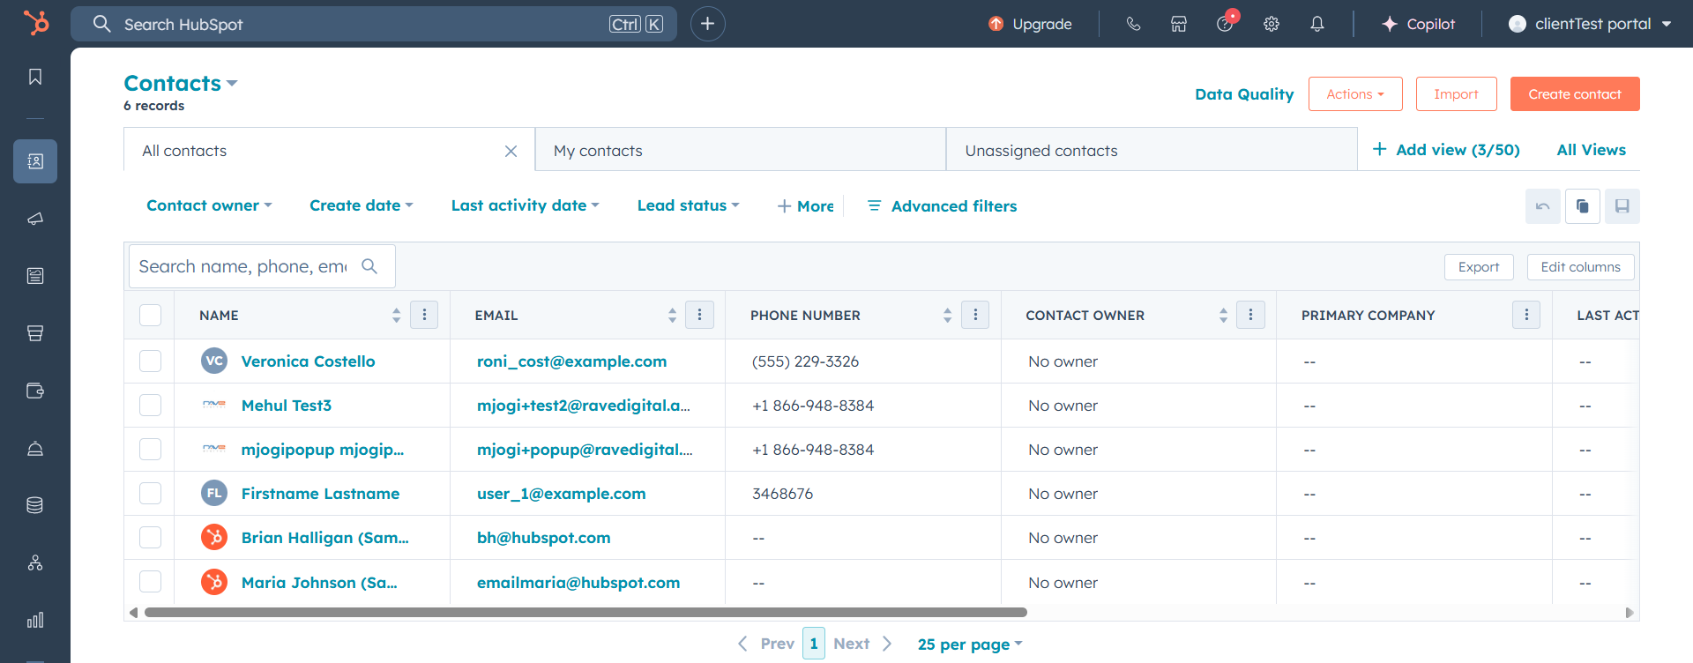The image size is (1693, 663).
Task: Open the Actions dropdown
Action: coord(1355,94)
